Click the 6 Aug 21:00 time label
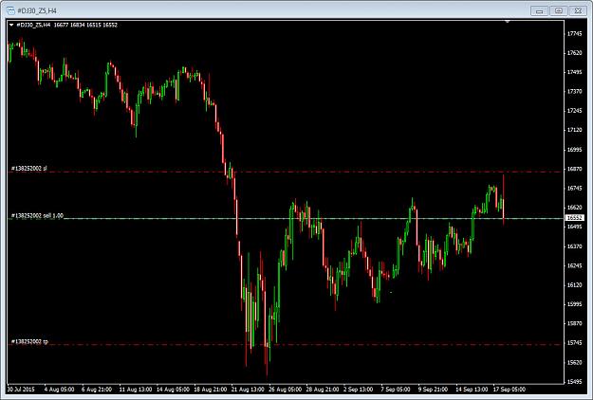 97,389
